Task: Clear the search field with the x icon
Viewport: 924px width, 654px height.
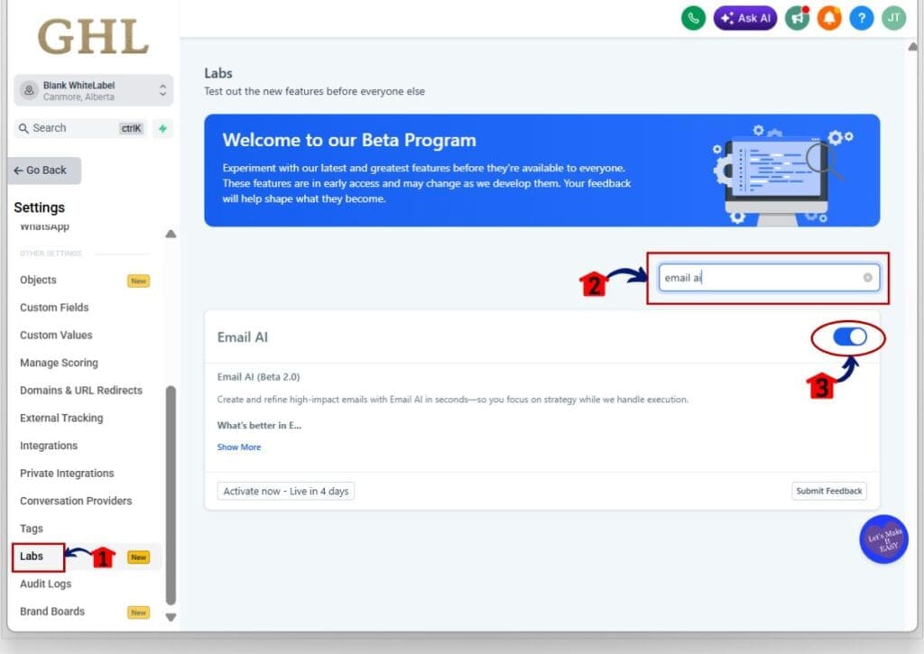Action: pyautogui.click(x=867, y=278)
